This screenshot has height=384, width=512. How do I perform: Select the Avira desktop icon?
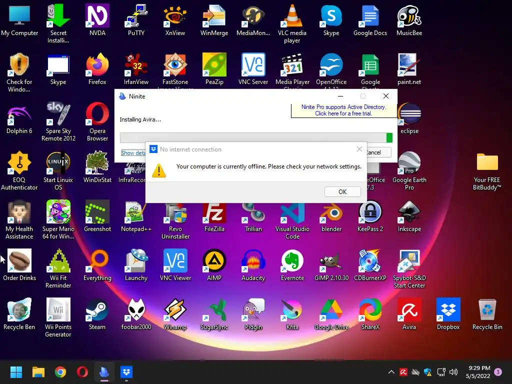click(409, 314)
